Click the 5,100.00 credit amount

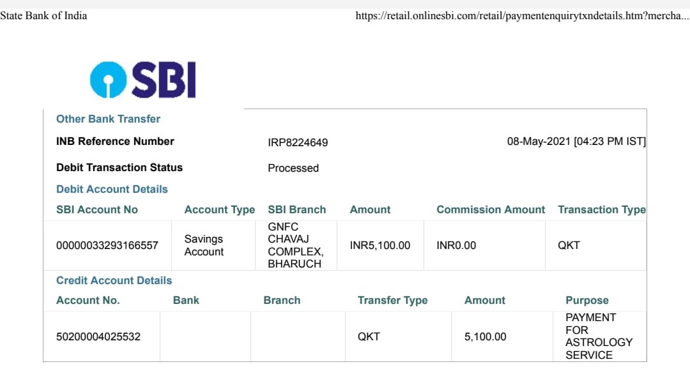(485, 337)
